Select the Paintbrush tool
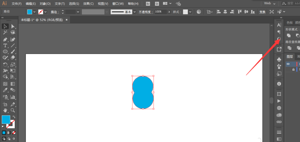Viewport: 300px width, 142px height. point(13,51)
